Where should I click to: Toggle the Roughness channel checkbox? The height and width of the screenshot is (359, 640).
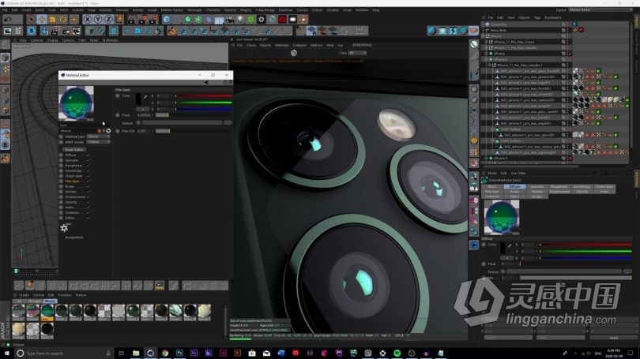pos(88,166)
